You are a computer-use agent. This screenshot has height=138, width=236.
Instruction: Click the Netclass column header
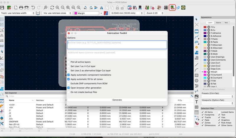click(x=40, y=100)
